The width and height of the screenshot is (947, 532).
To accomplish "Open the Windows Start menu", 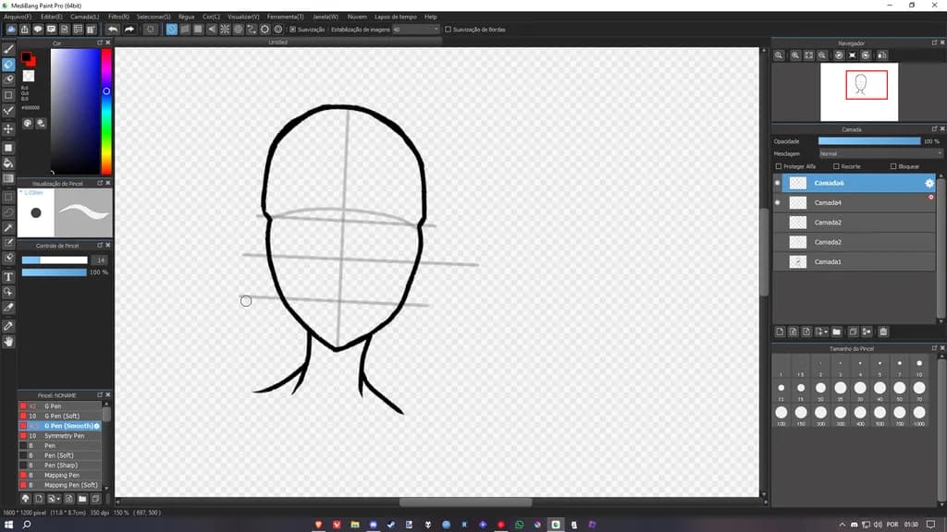I will tap(8, 525).
